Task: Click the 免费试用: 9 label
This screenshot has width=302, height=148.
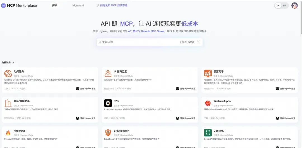Action: click(x=8, y=63)
